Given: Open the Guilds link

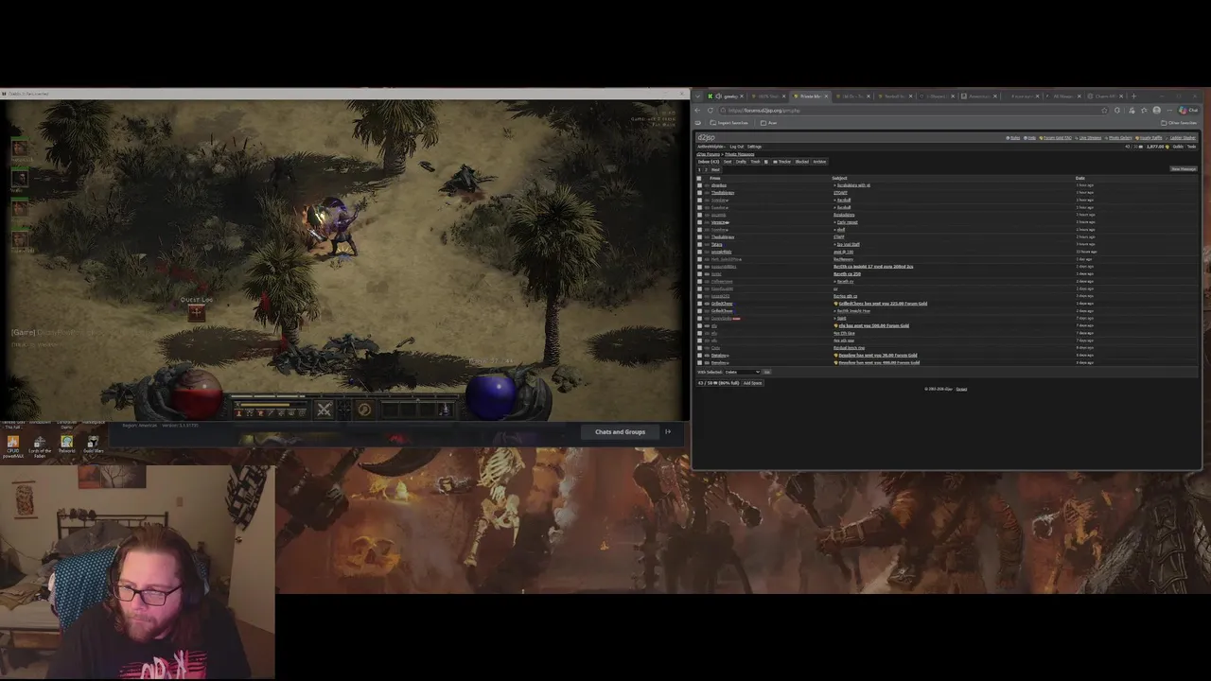Looking at the screenshot, I should coord(1179,147).
